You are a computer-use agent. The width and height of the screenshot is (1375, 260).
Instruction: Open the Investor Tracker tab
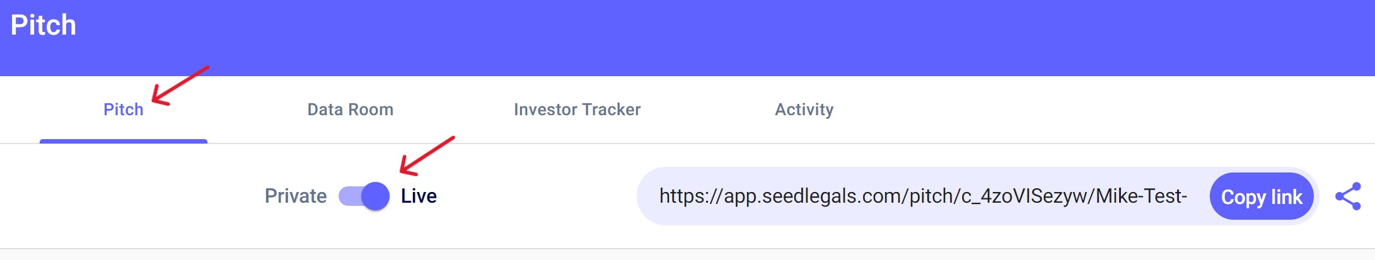tap(577, 110)
